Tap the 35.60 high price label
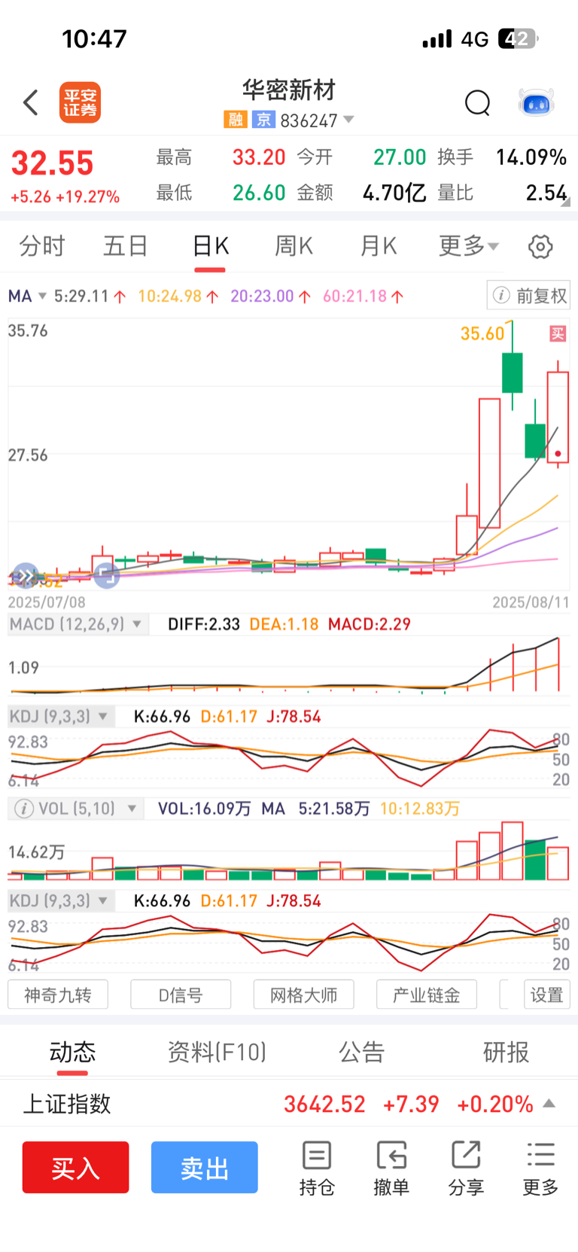Screen dimensions: 578x1252 (482, 334)
